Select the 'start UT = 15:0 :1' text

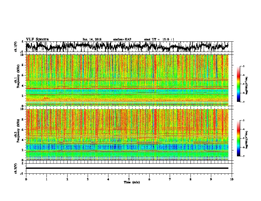click(159, 39)
